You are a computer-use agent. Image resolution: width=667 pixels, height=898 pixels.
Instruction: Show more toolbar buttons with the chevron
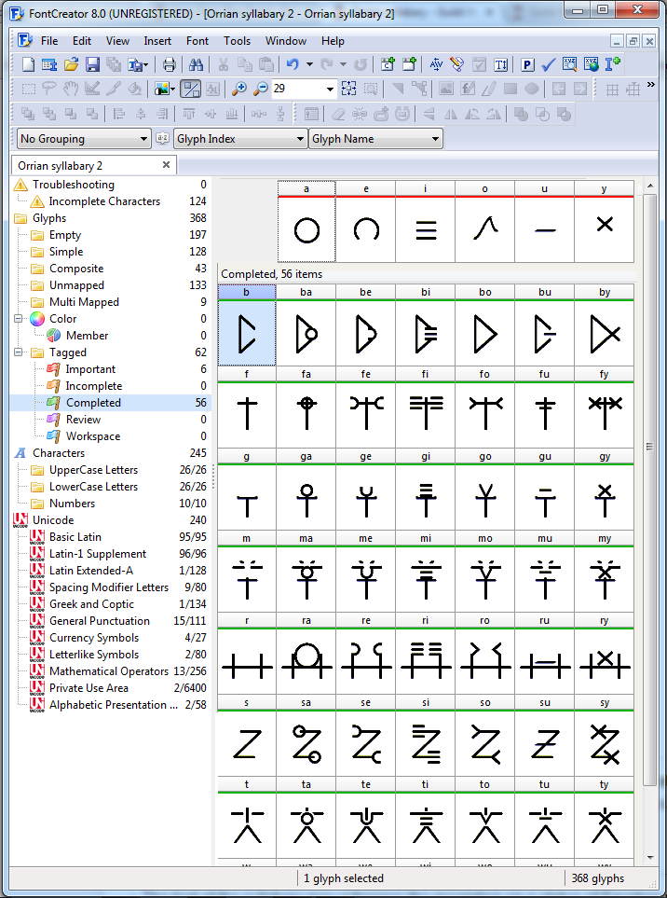coord(650,85)
